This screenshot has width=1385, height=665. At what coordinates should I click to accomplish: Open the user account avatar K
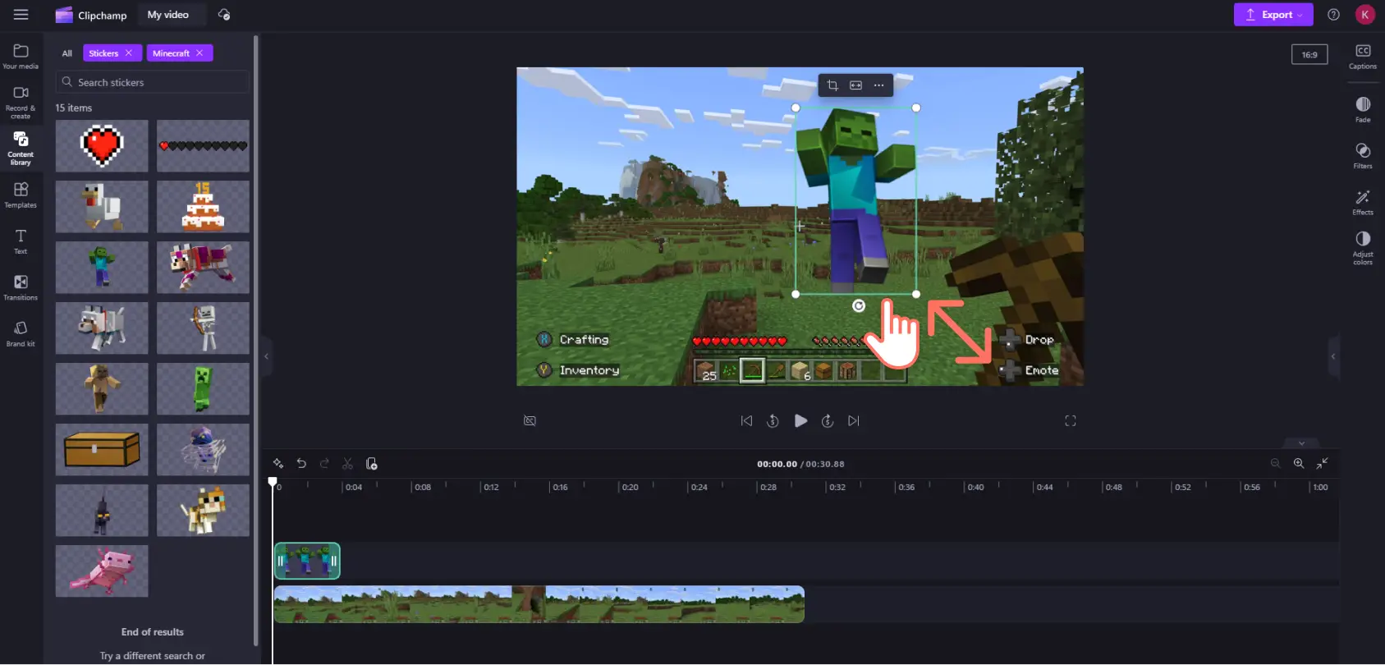(1364, 15)
